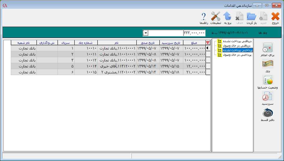
Task: Open وضعیت حسابها (Account status) sidebar icon
Action: tap(267, 82)
